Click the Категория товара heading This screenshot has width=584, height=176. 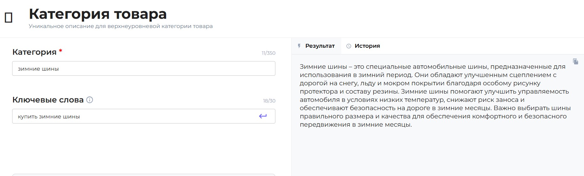point(98,14)
